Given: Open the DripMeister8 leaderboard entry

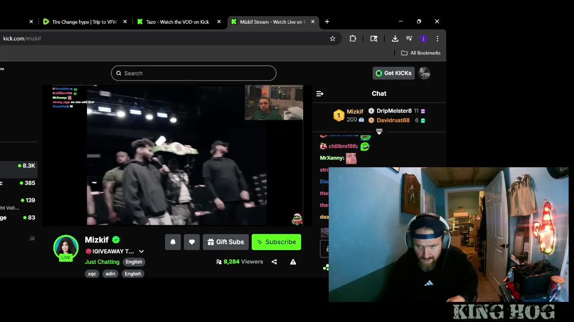Looking at the screenshot, I should (x=394, y=111).
